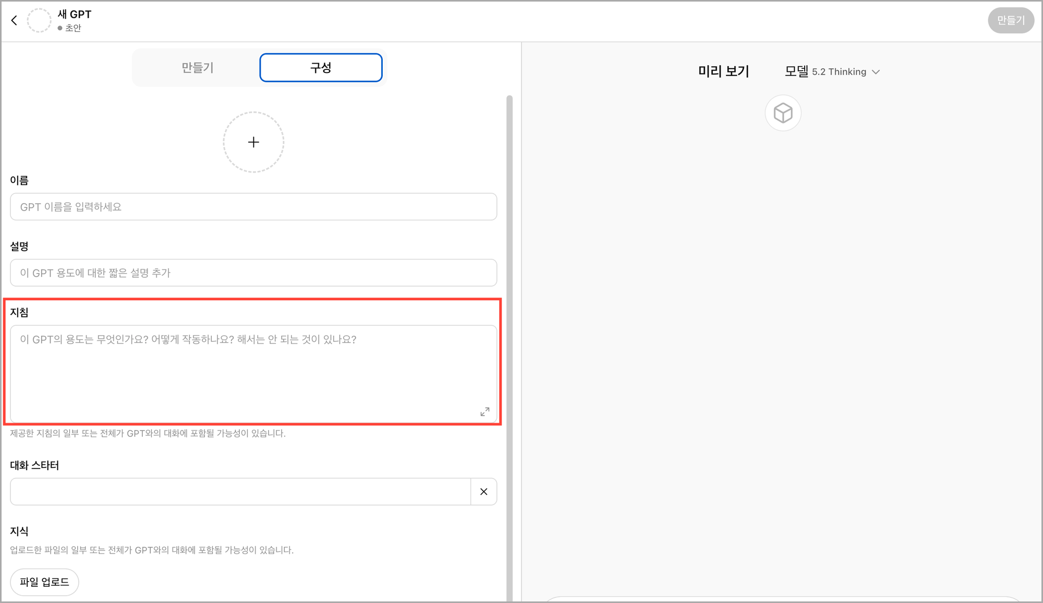
Task: Select the 구성 tab
Action: 321,68
